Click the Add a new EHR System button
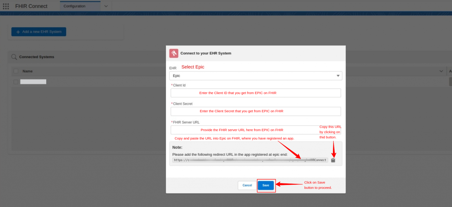This screenshot has width=452, height=207. tap(39, 31)
